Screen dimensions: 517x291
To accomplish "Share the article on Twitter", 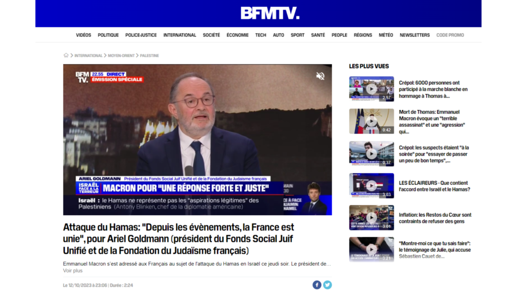I will [x=327, y=285].
